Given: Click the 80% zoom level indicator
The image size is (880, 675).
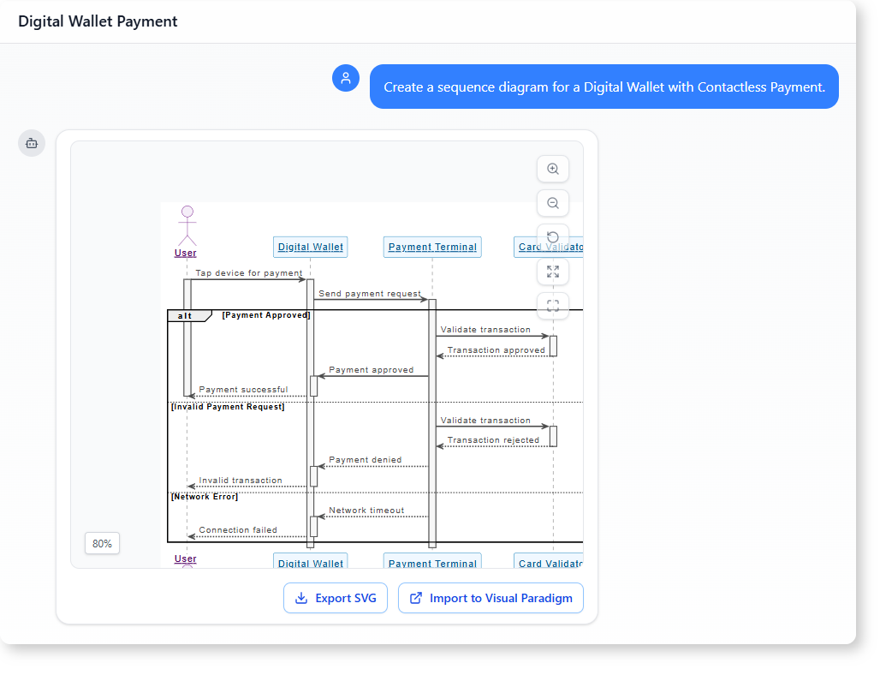Looking at the screenshot, I should 102,543.
